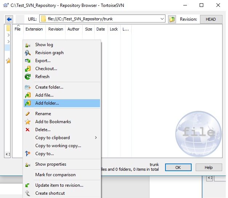
Task: Choose Export... from the menu
Action: (x=62, y=61)
